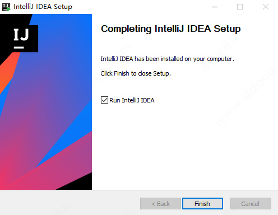Uncheck the Run IntelliJ IDEA checkbox
Screen dimensions: 278x215
(x=104, y=100)
